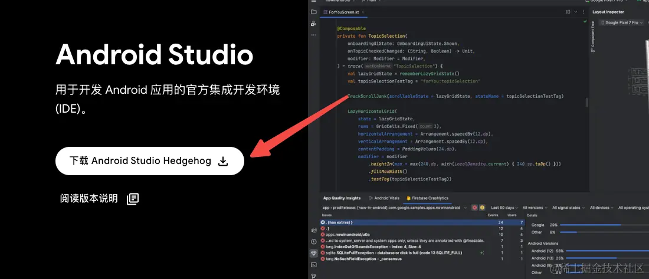Click the Android Versions section heading
Screen dimensions: 649x279
coord(543,244)
